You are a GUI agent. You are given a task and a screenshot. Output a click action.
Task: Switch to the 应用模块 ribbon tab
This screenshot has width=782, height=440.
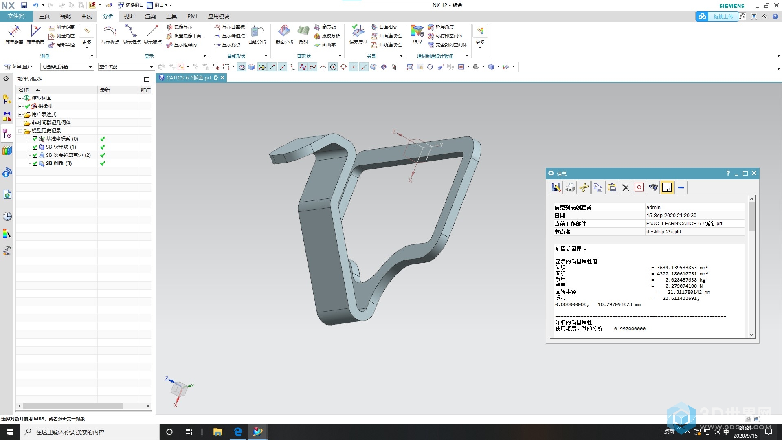click(219, 16)
